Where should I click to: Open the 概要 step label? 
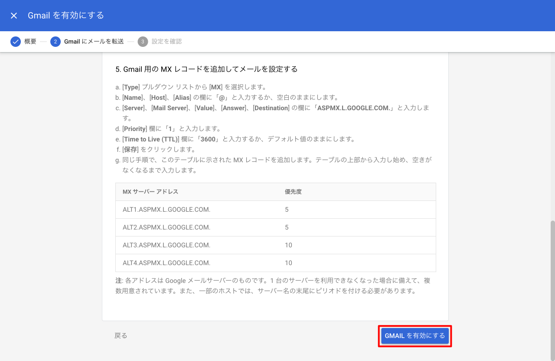coord(30,42)
